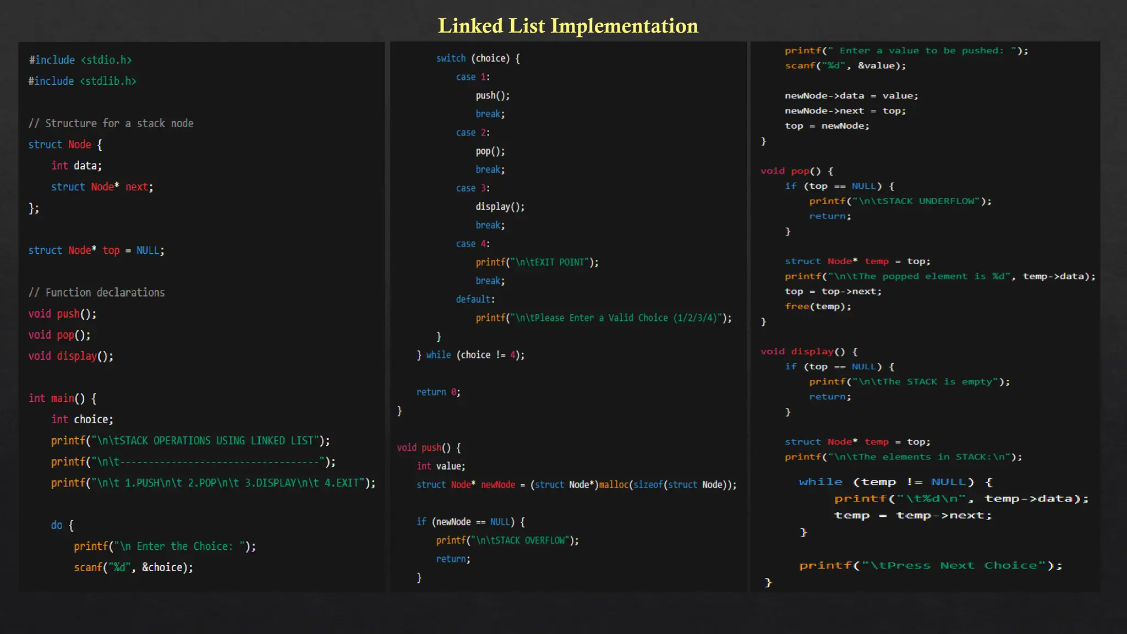Click the pop(); call under case 2

point(490,151)
